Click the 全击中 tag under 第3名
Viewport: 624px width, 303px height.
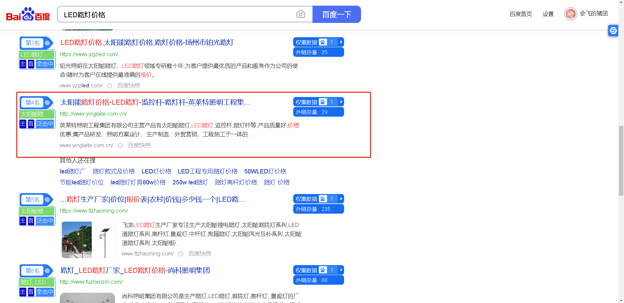[x=45, y=64]
